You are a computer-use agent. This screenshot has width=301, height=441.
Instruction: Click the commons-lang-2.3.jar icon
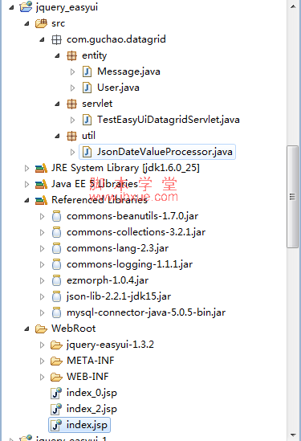click(x=56, y=248)
